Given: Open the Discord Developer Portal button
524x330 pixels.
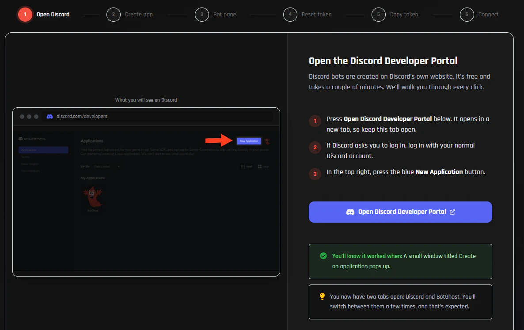Looking at the screenshot, I should (x=400, y=212).
